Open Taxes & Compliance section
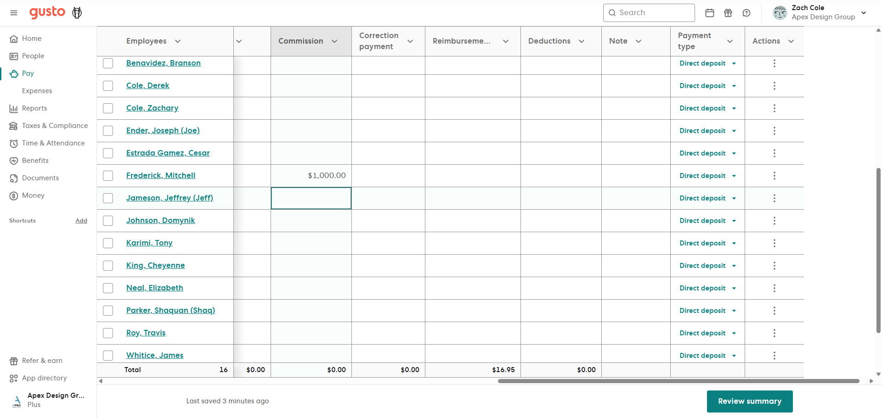This screenshot has width=882, height=418. [x=48, y=126]
